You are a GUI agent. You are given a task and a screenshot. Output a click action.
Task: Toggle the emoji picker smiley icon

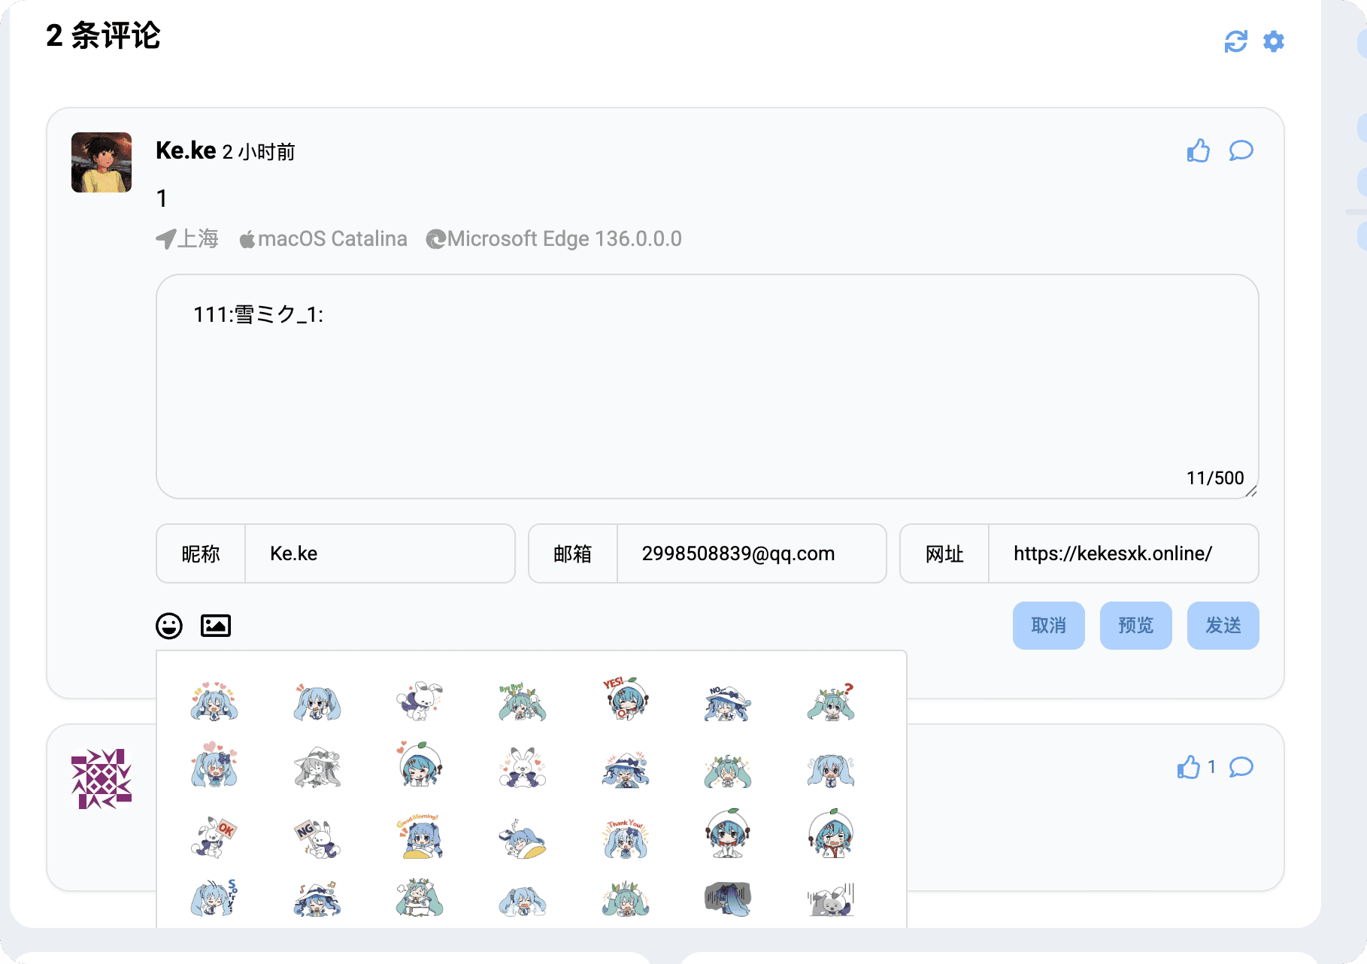point(169,626)
